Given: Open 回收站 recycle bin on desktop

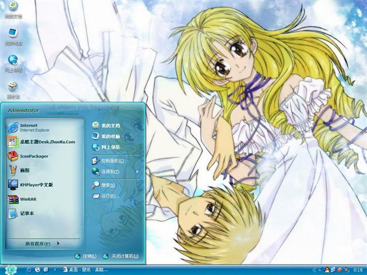Looking at the screenshot, I should tap(13, 90).
